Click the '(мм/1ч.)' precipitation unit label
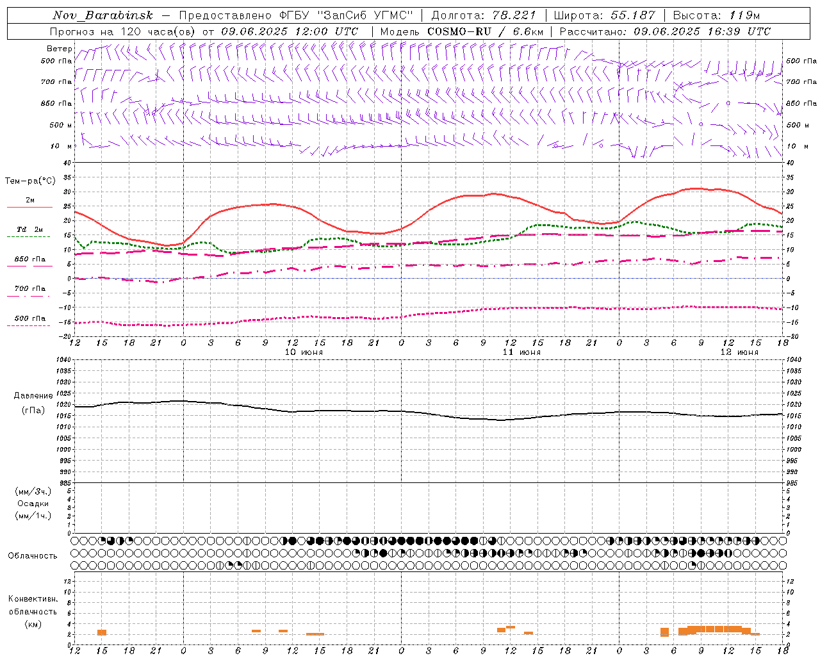Image resolution: width=820 pixels, height=656 pixels. tap(33, 516)
